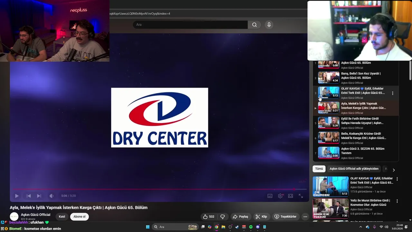
Task: Open more actions menu under video
Action: (305, 217)
